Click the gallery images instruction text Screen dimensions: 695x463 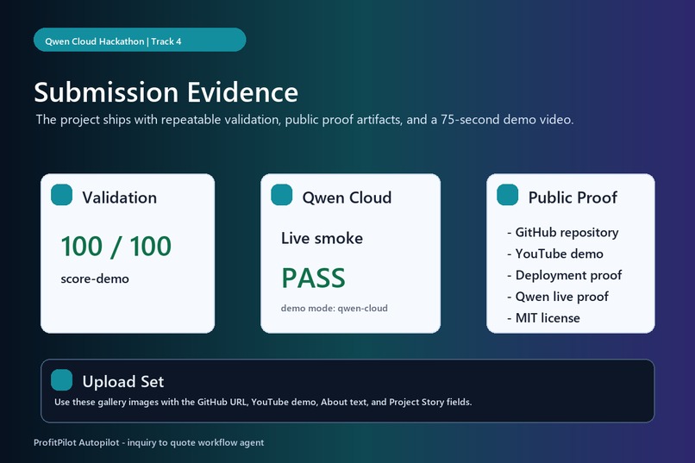tap(263, 403)
